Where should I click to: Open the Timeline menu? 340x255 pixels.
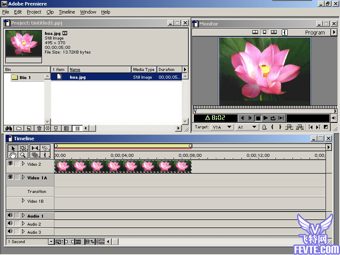pos(67,12)
